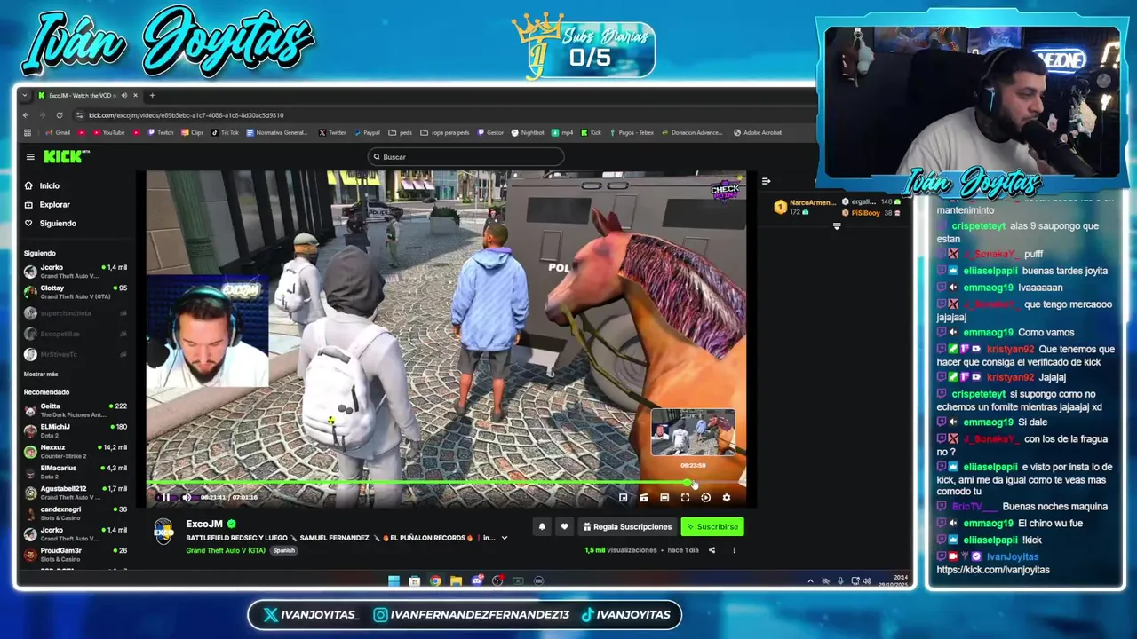Toggle theater mode in the player
Image resolution: width=1137 pixels, height=639 pixels.
[x=664, y=498]
